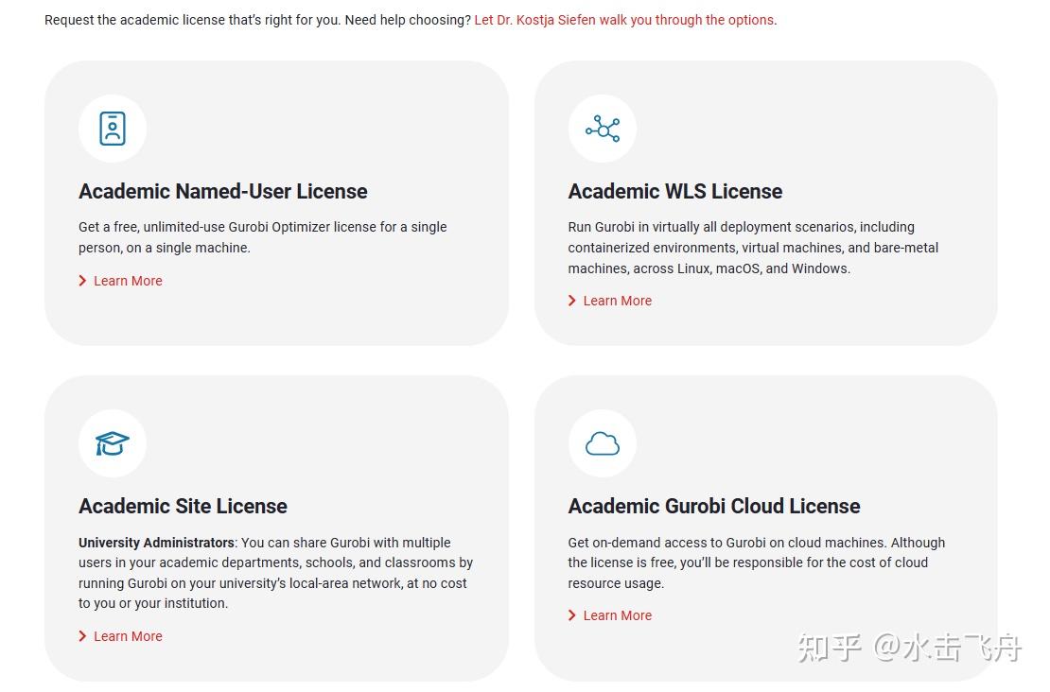Click the 'Get on-demand access to Gurobi' description

[x=756, y=562]
